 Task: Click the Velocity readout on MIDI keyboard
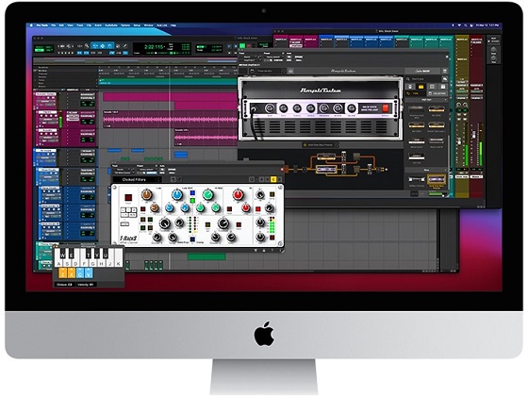click(86, 285)
